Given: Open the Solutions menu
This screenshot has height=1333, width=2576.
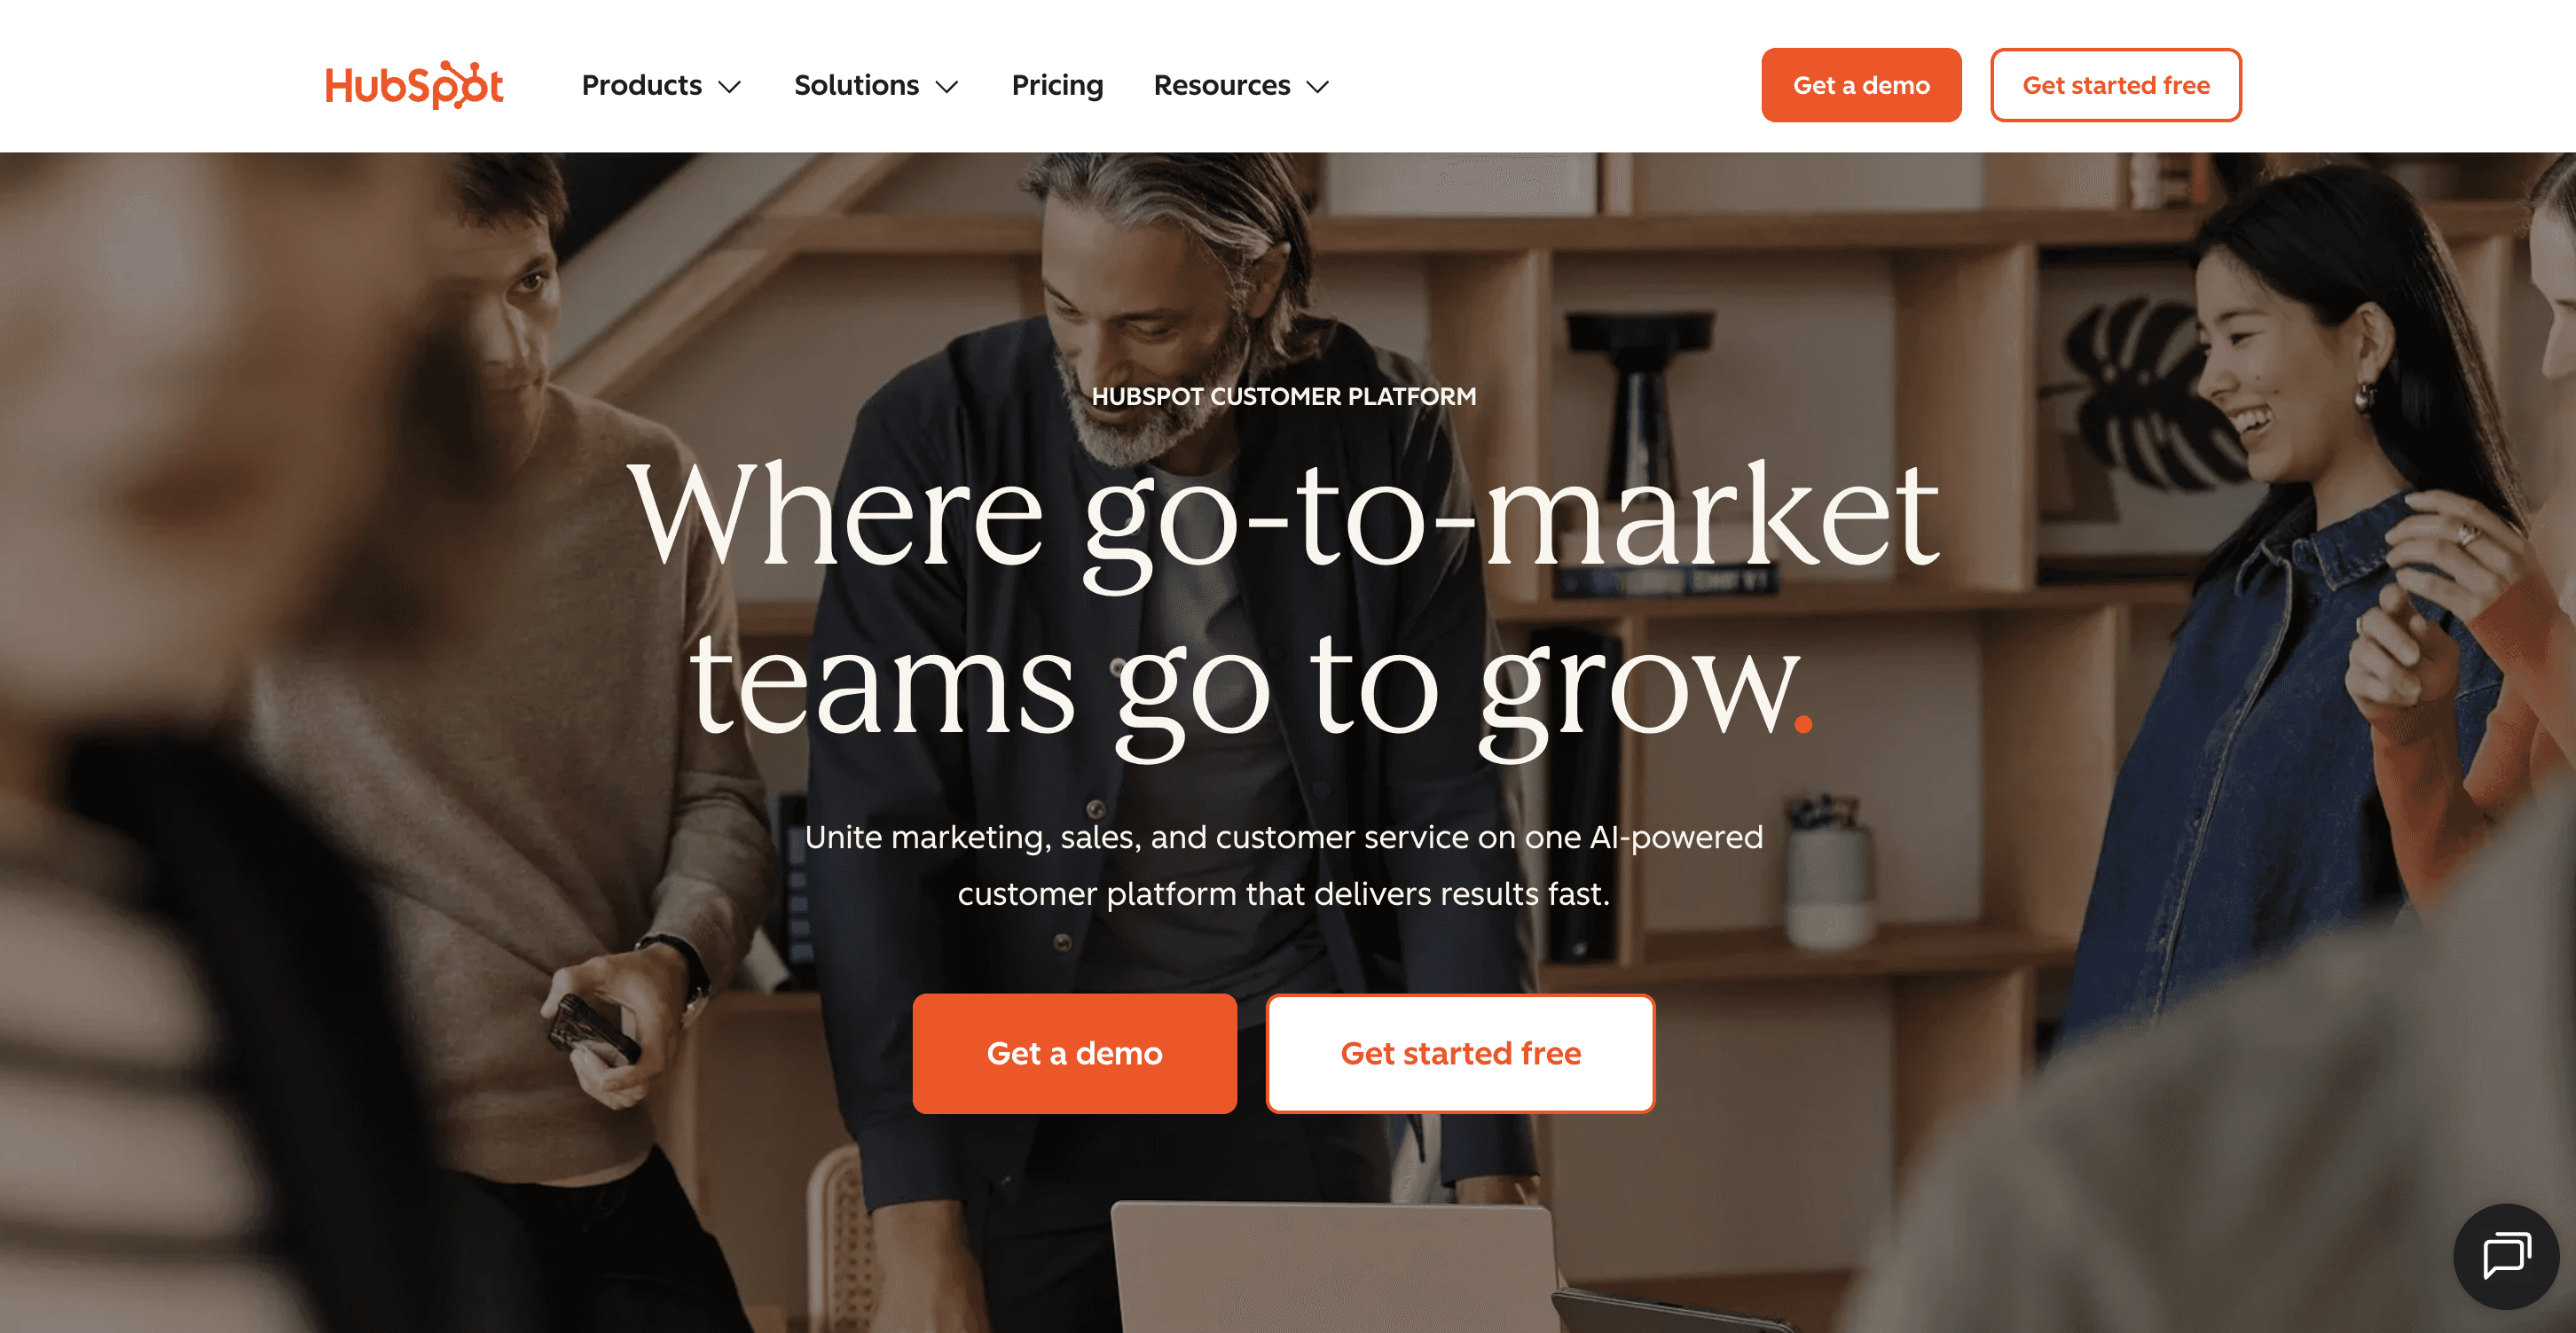Looking at the screenshot, I should tap(876, 85).
